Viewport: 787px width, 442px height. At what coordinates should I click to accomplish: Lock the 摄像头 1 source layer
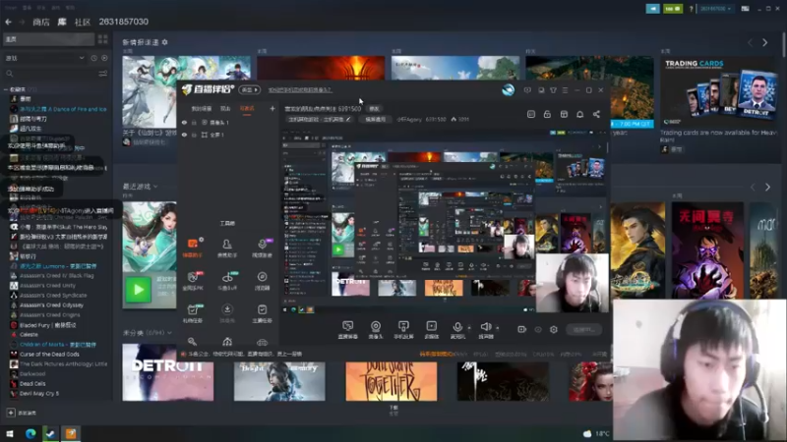[x=194, y=122]
